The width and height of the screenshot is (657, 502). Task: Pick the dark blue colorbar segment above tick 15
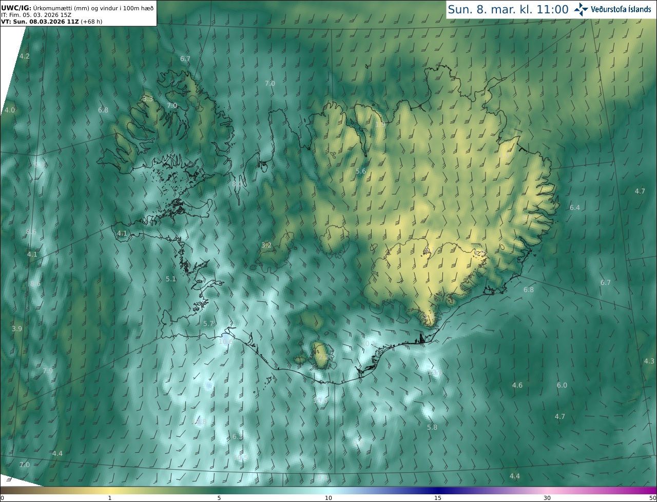point(438,490)
